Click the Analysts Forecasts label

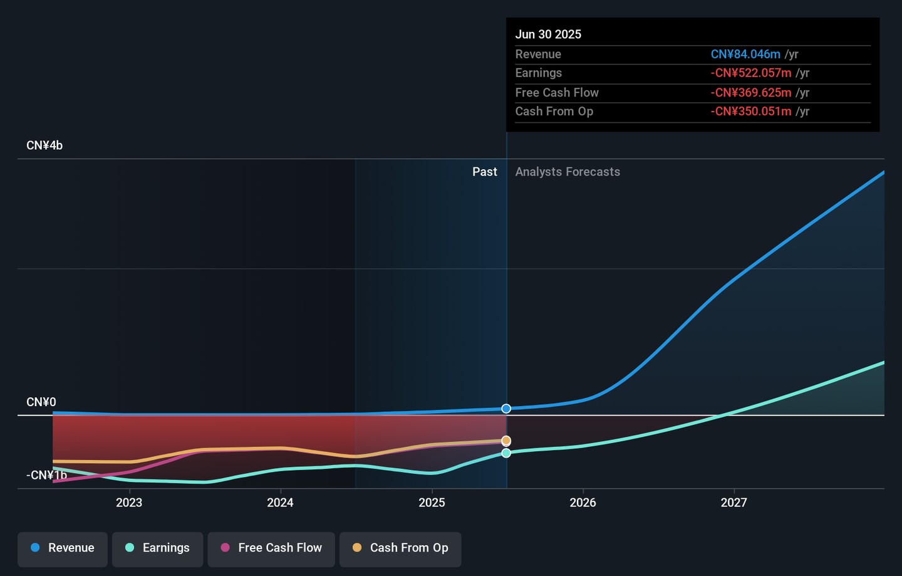[568, 172]
